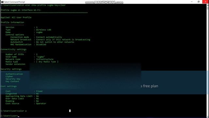Close the Command Prompt window
The height and width of the screenshot is (118, 209).
(x=205, y=2)
